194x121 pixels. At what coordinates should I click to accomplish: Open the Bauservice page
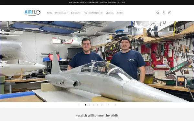pos(76,13)
